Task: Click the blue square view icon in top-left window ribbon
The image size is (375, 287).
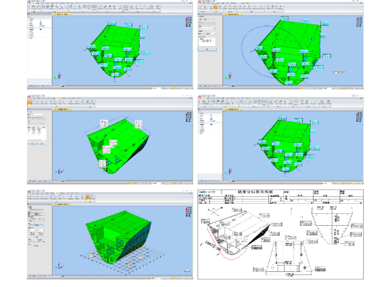Action: pyautogui.click(x=71, y=6)
